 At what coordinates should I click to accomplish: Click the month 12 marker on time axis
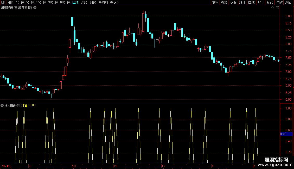tap(163, 166)
